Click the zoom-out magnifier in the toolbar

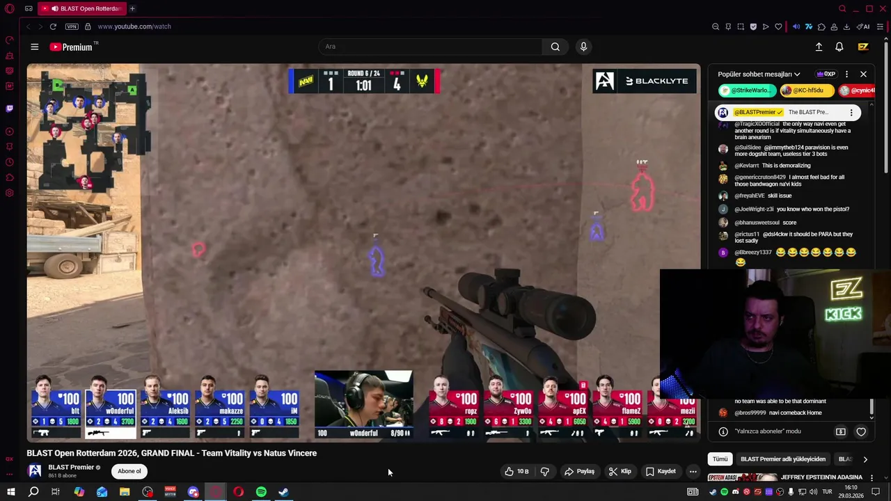pos(716,26)
